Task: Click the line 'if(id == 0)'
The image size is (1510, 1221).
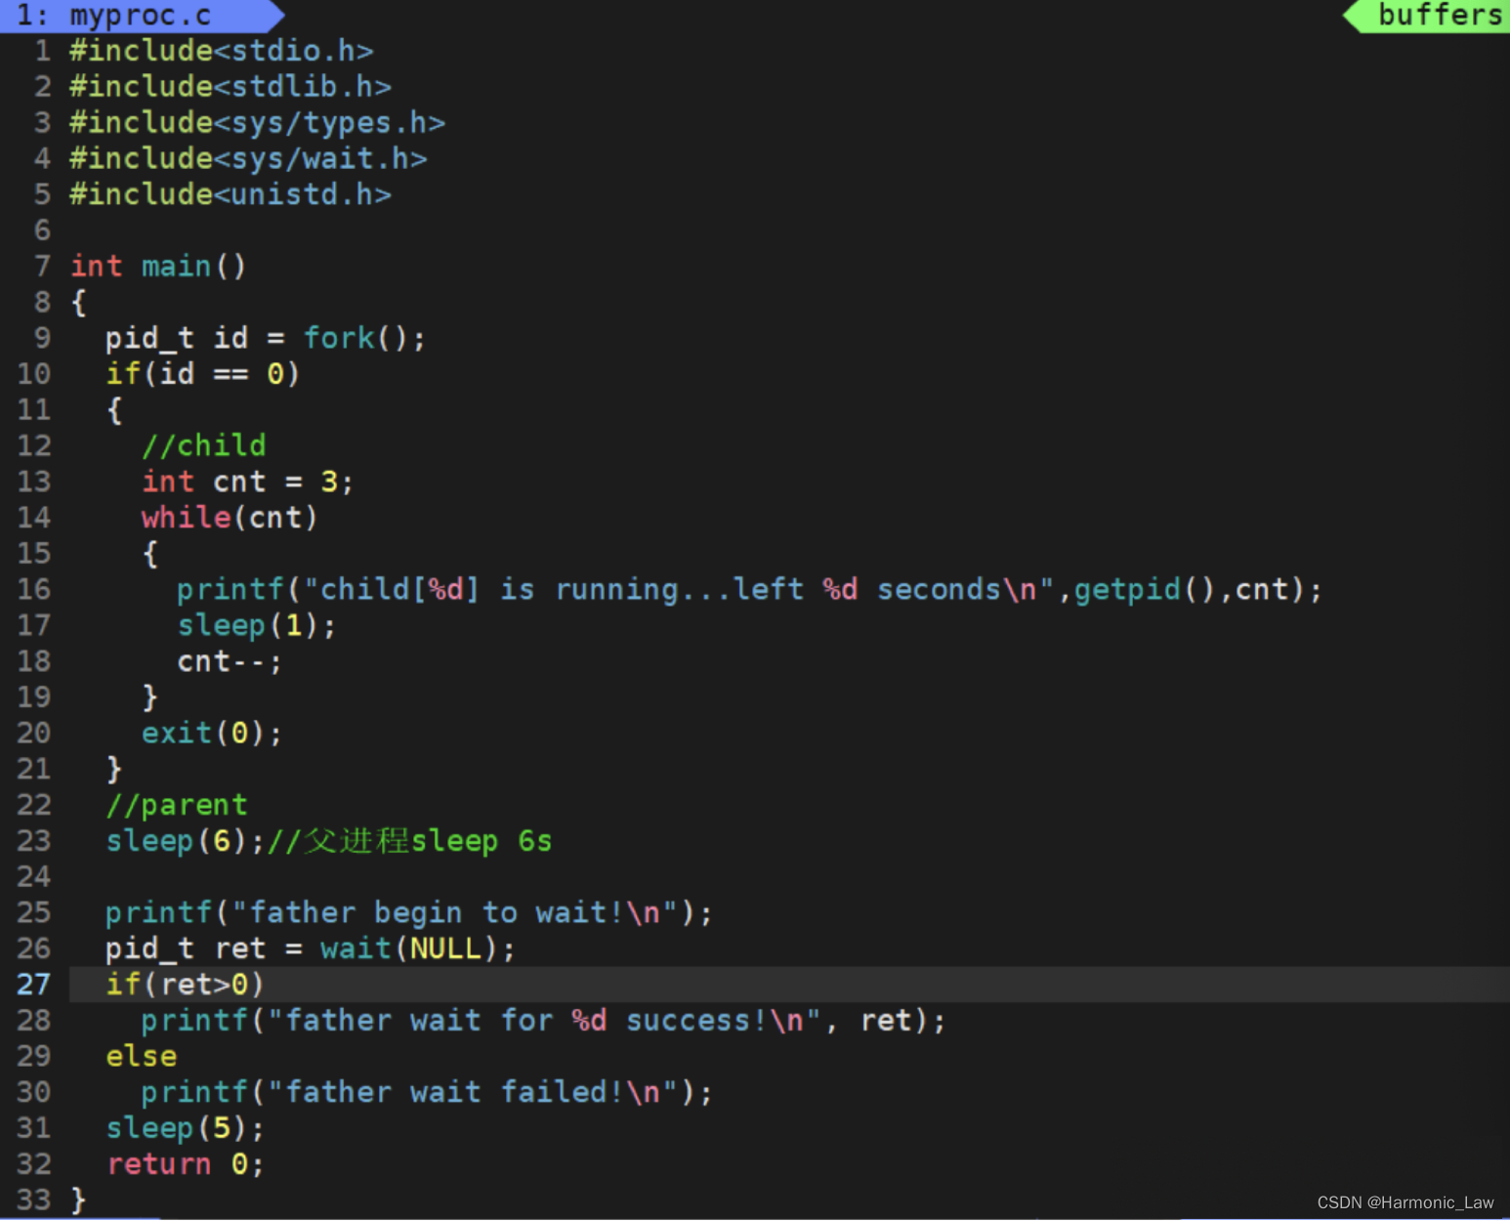Action: tap(202, 374)
